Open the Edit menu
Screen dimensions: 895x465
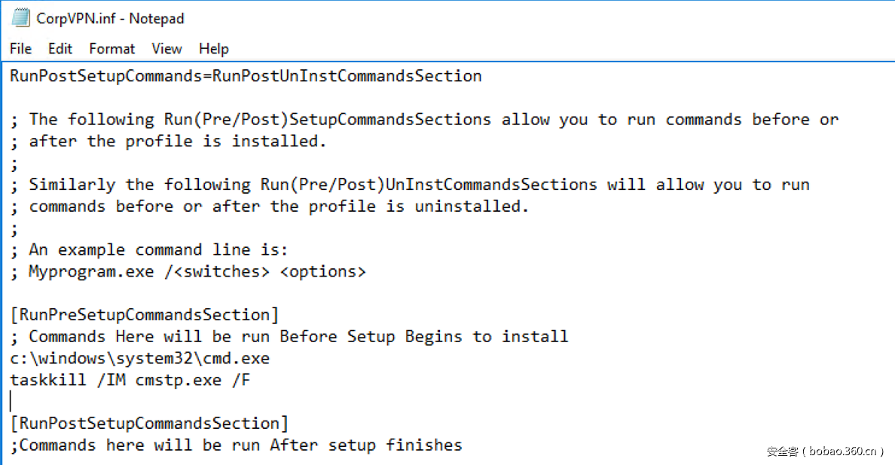click(x=60, y=49)
